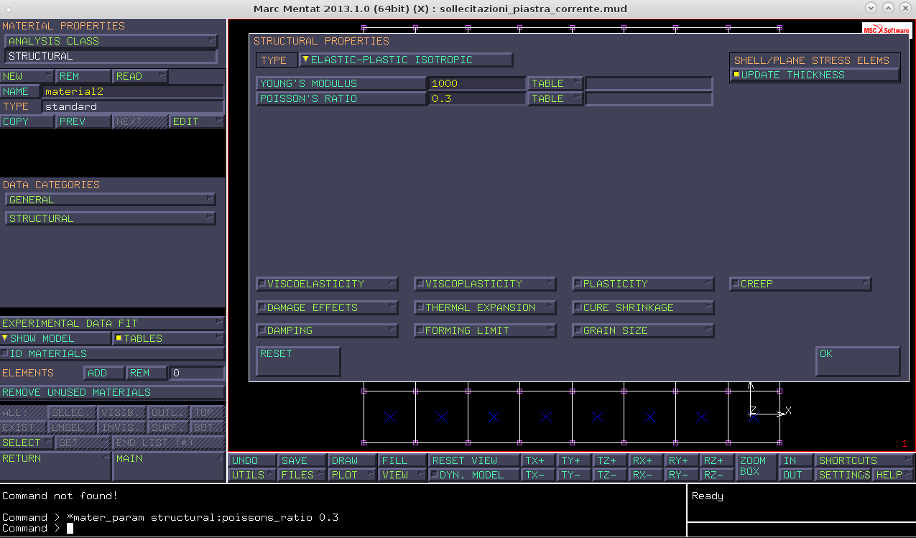Open the material TYPE dropdown ELASTIC-PLASTIC ISOTROPIC
This screenshot has height=538, width=916.
coord(406,60)
